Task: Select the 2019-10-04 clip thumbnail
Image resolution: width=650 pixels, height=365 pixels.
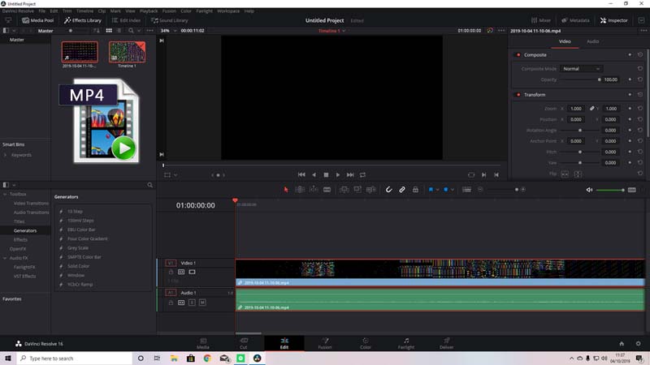Action: 80,52
